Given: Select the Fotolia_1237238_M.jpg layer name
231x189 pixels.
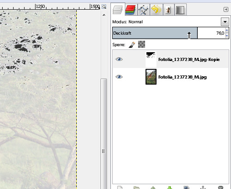Looking at the screenshot, I should tap(182, 77).
